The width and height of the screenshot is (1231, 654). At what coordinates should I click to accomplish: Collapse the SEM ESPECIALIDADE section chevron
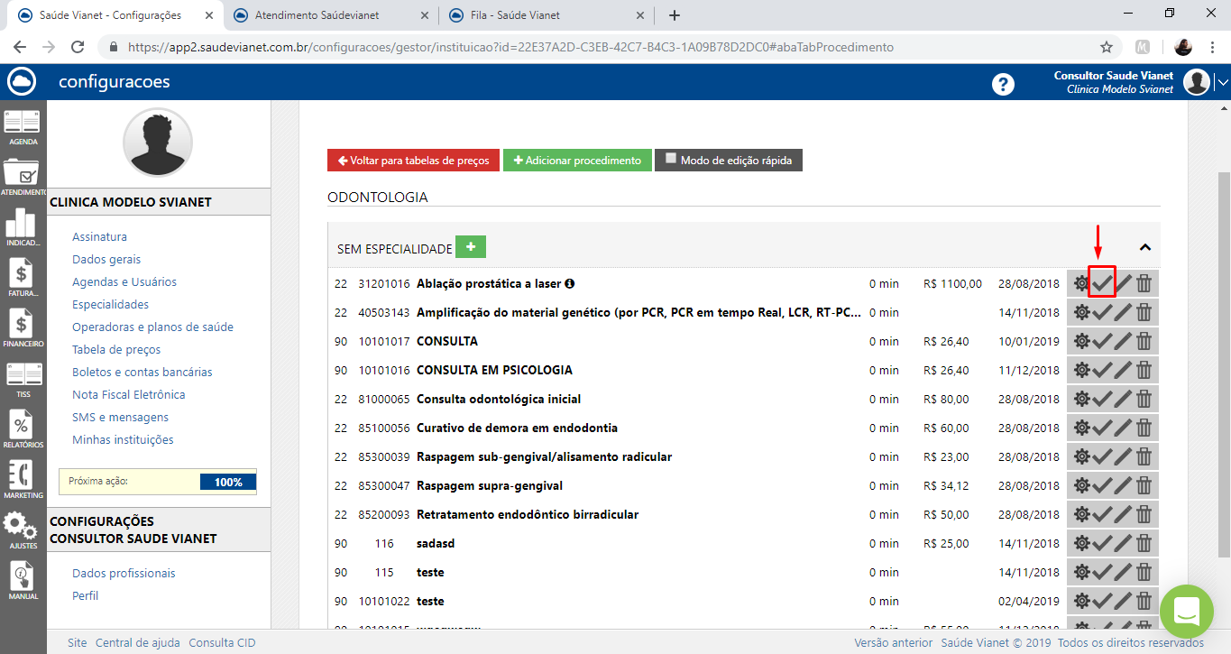[x=1144, y=247]
